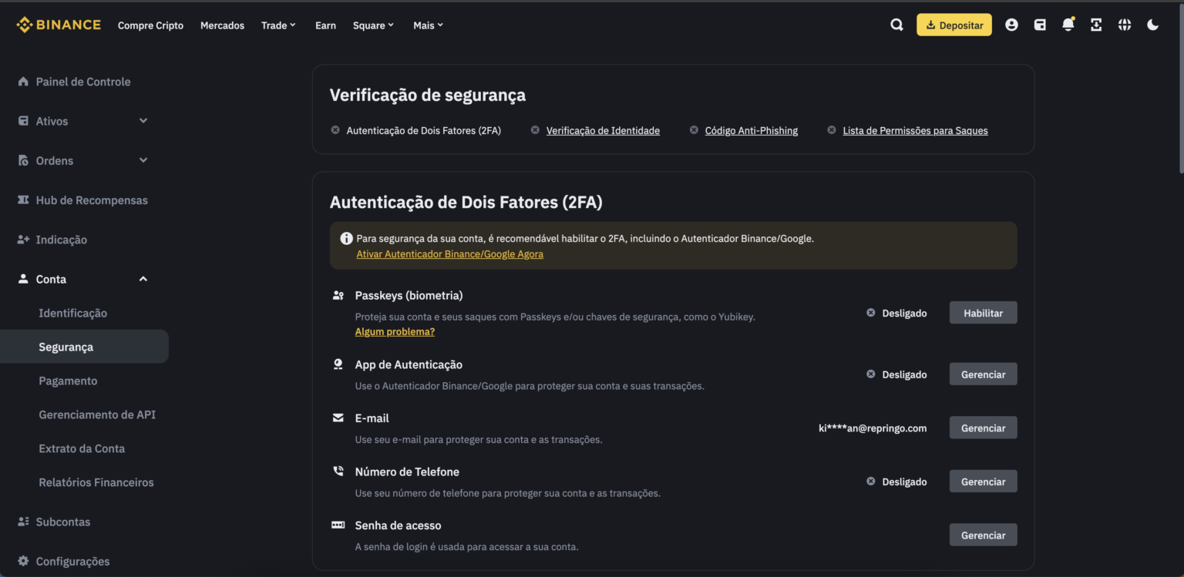This screenshot has height=577, width=1184.
Task: Check notifications via the bell icon
Action: (x=1068, y=24)
